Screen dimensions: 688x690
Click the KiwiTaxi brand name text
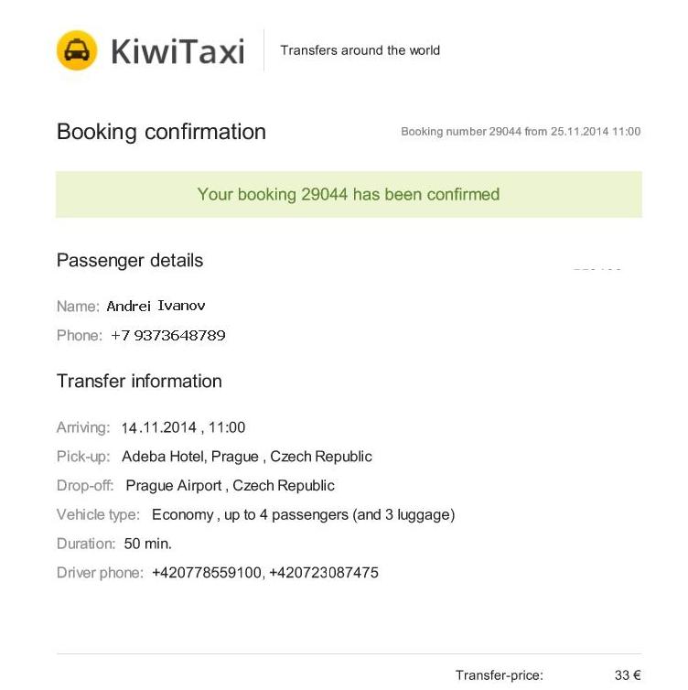pos(177,51)
